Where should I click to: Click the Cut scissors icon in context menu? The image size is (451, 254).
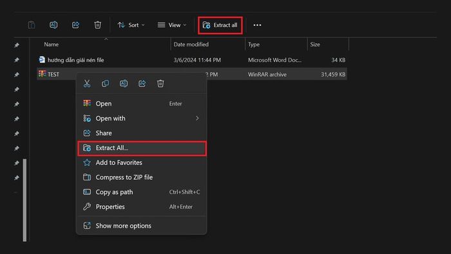tap(87, 84)
